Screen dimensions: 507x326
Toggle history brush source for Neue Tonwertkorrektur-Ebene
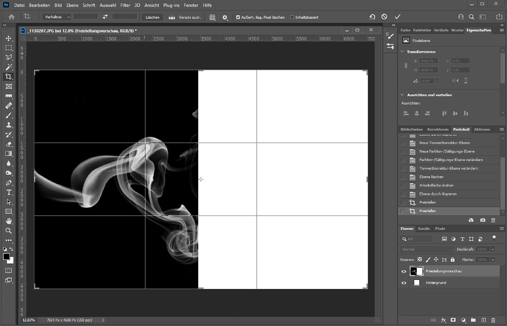(x=403, y=143)
